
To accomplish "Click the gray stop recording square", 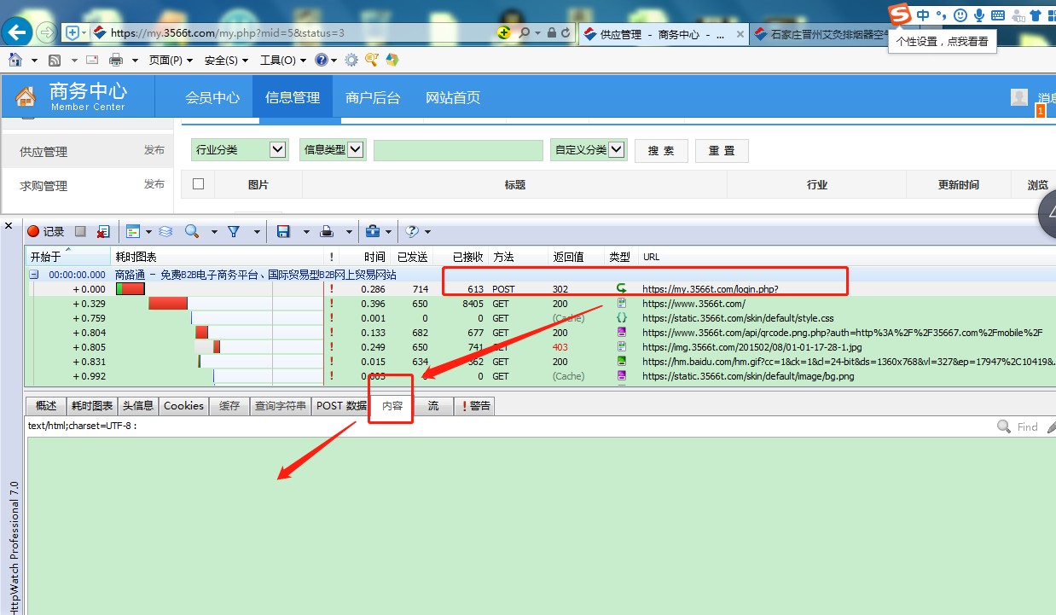I will click(80, 231).
